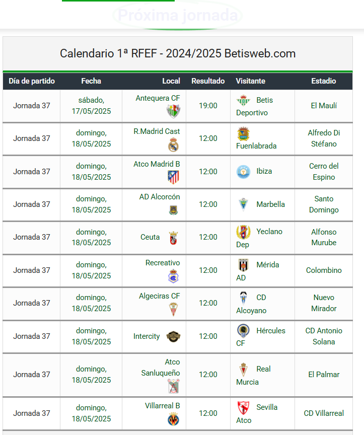Click the Antequera CF team crest

tap(173, 112)
